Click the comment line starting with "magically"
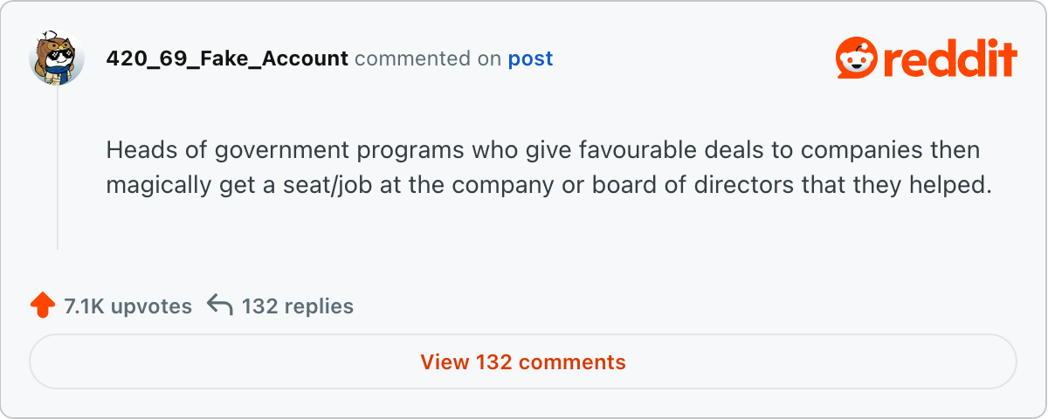Screen dimensions: 1048x419 549,186
